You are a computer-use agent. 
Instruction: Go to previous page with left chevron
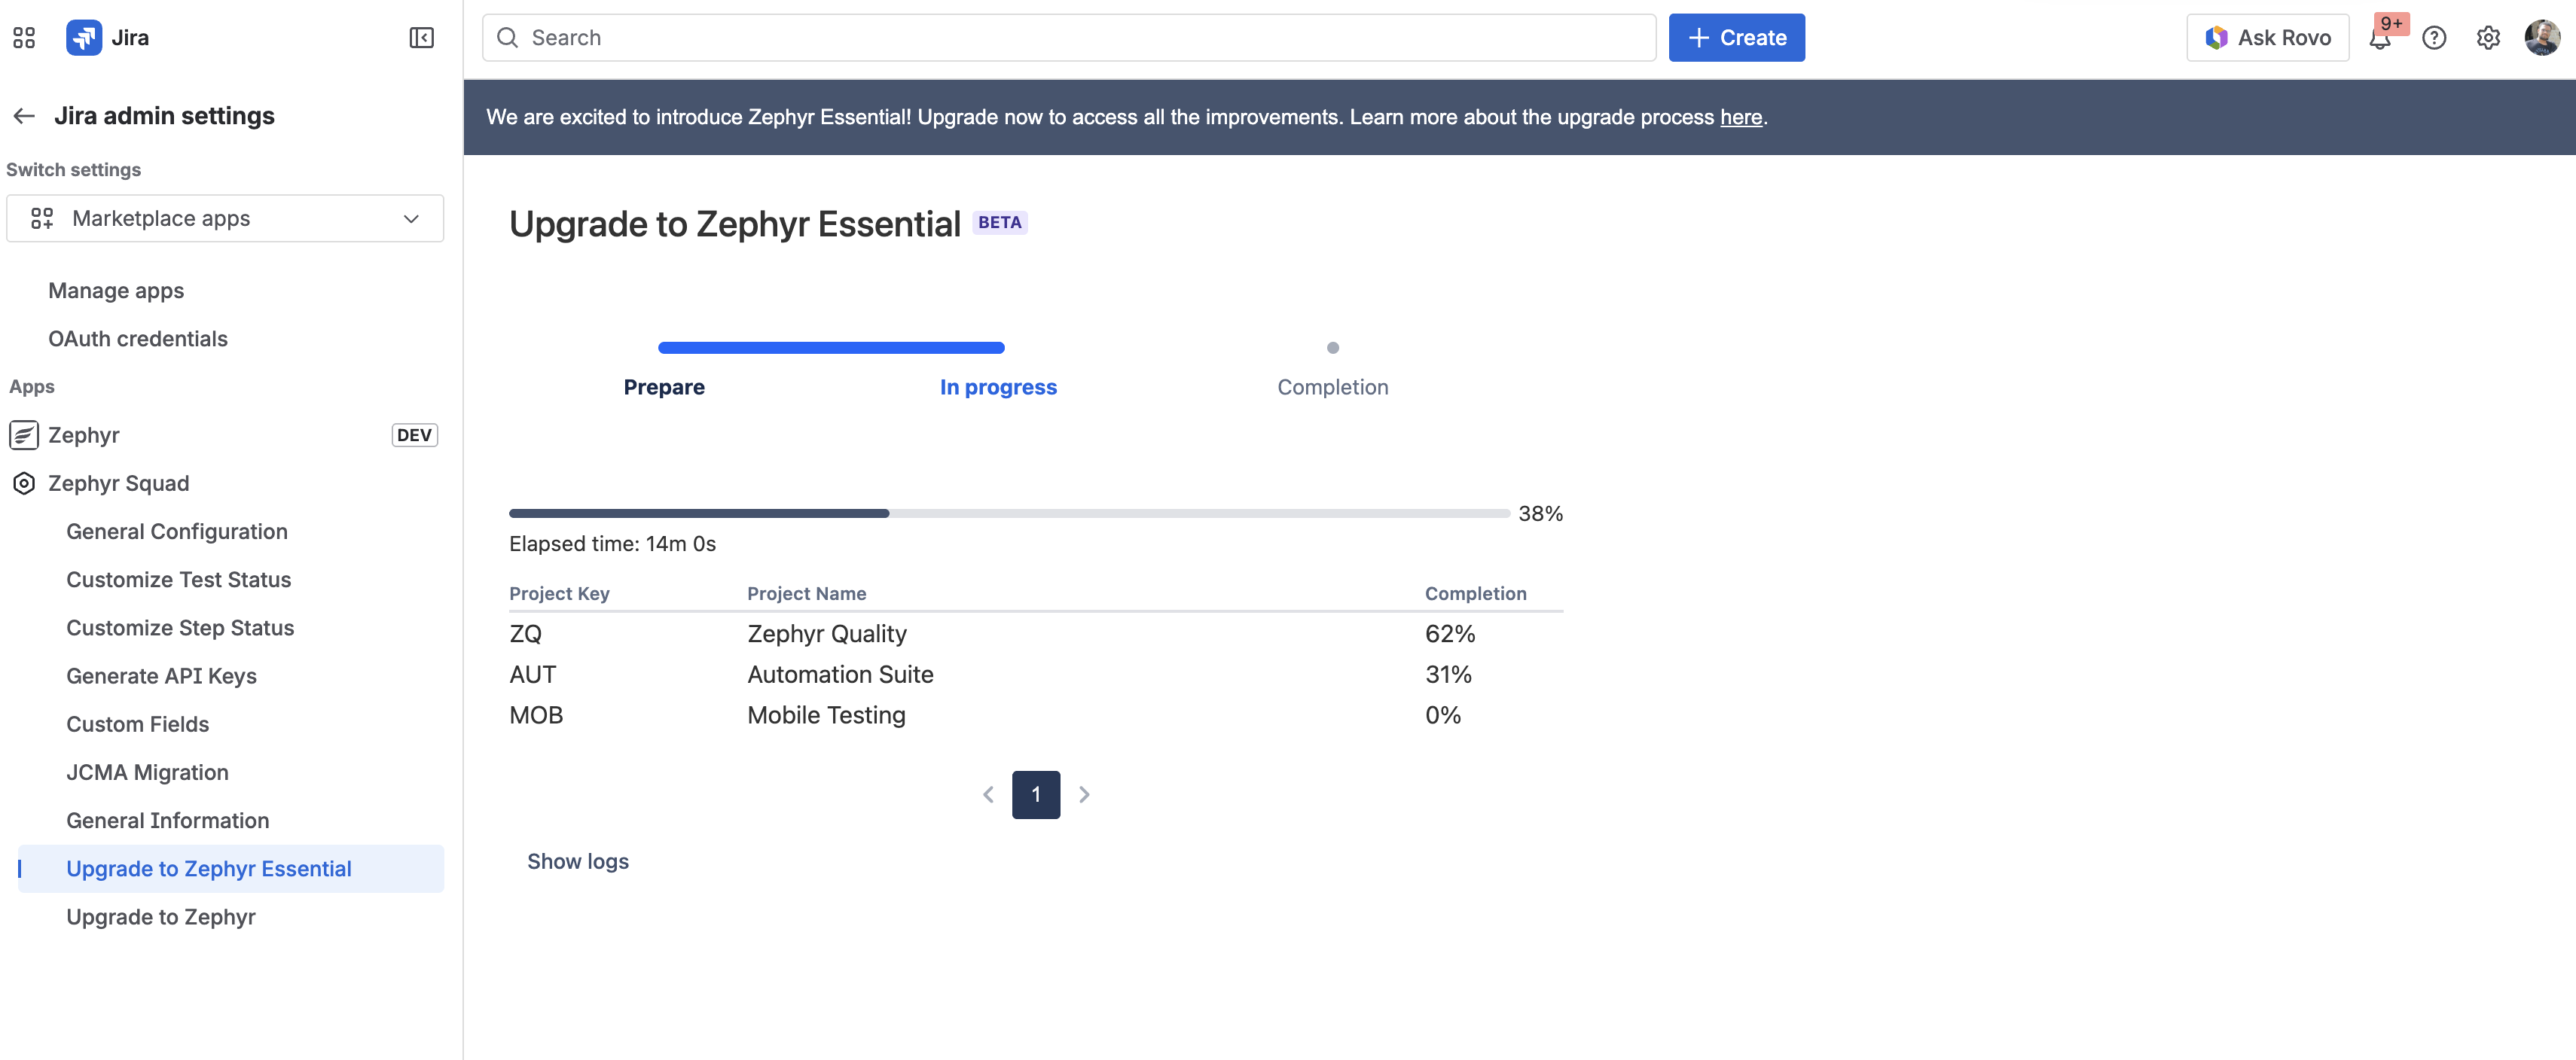pyautogui.click(x=988, y=795)
